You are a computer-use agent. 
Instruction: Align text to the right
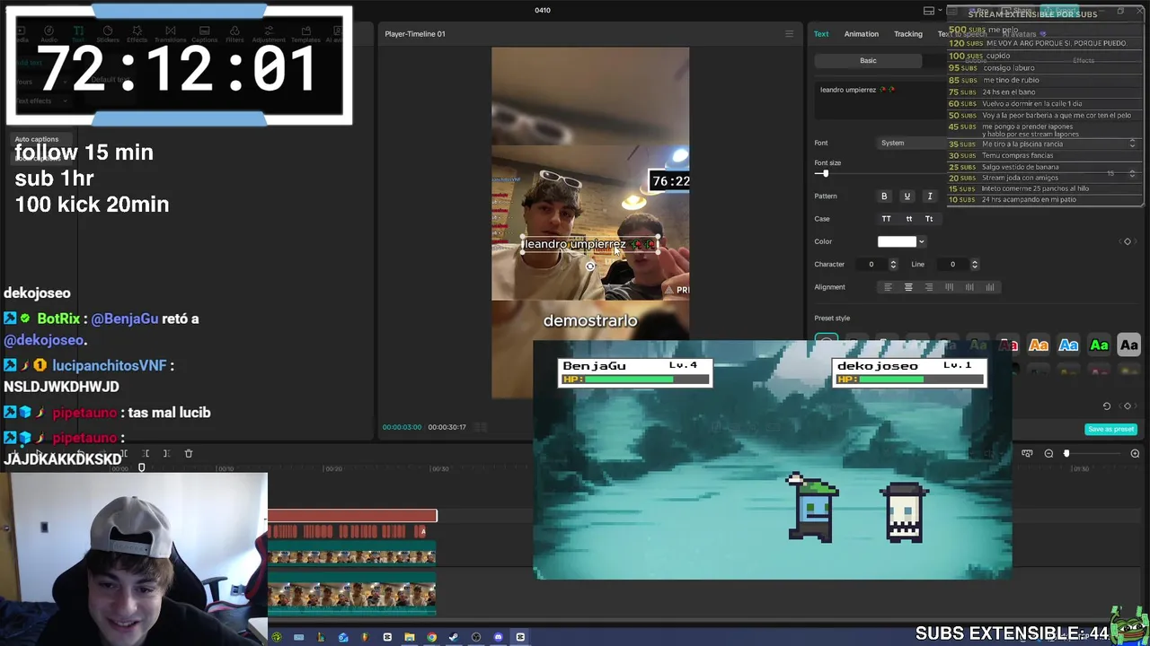(929, 287)
